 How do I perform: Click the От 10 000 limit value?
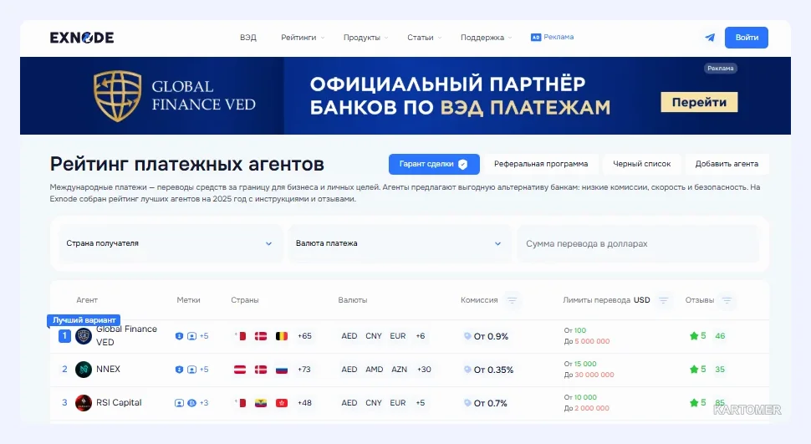click(580, 397)
